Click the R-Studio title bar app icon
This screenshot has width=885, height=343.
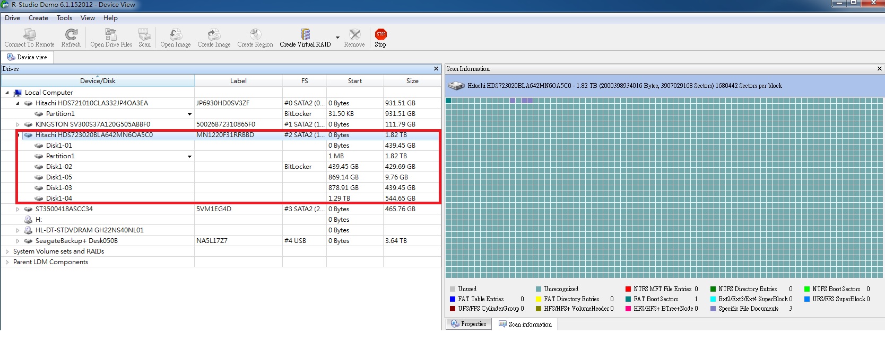(x=5, y=5)
